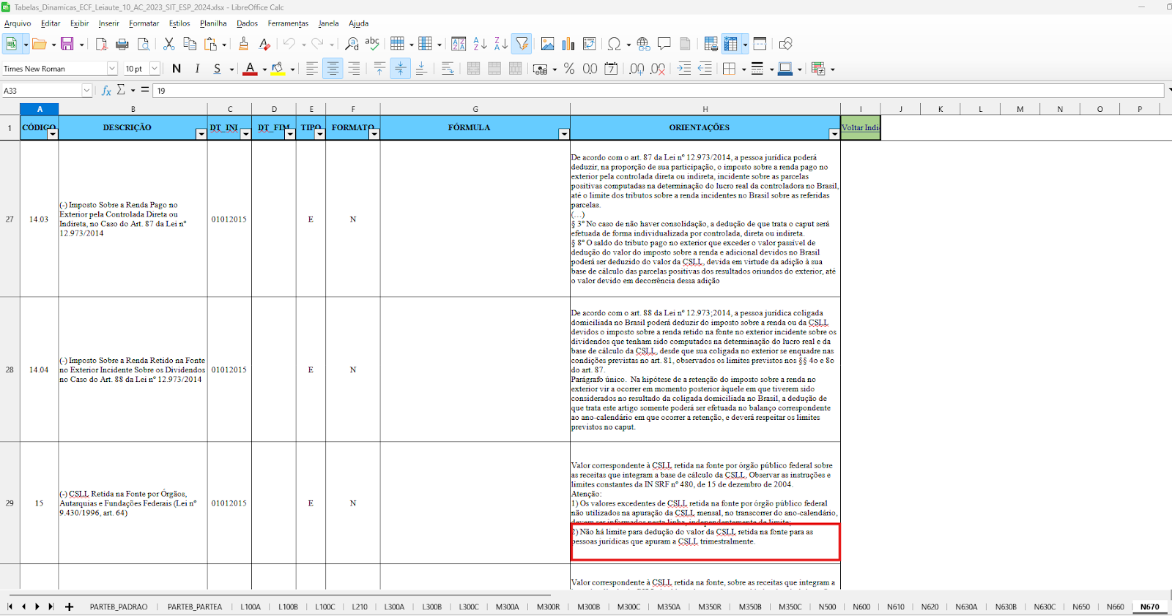Toggle Wrap Text
Screen dimensions: 1172x616
tap(448, 69)
